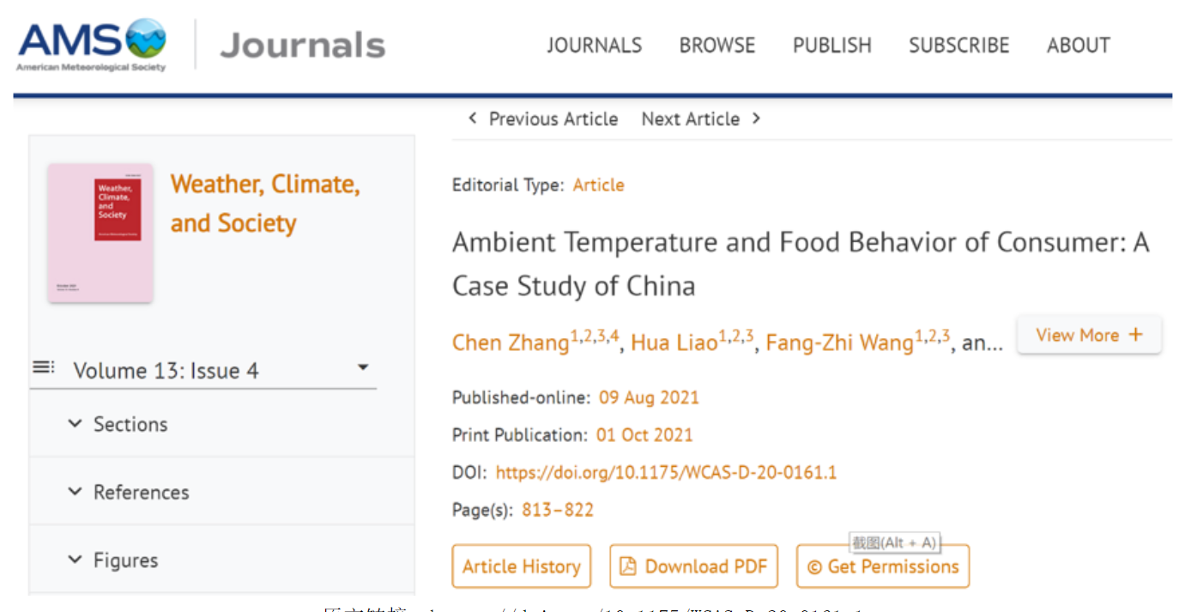Click the AMS globe logo
The height and width of the screenshot is (612, 1185).
coord(146,39)
